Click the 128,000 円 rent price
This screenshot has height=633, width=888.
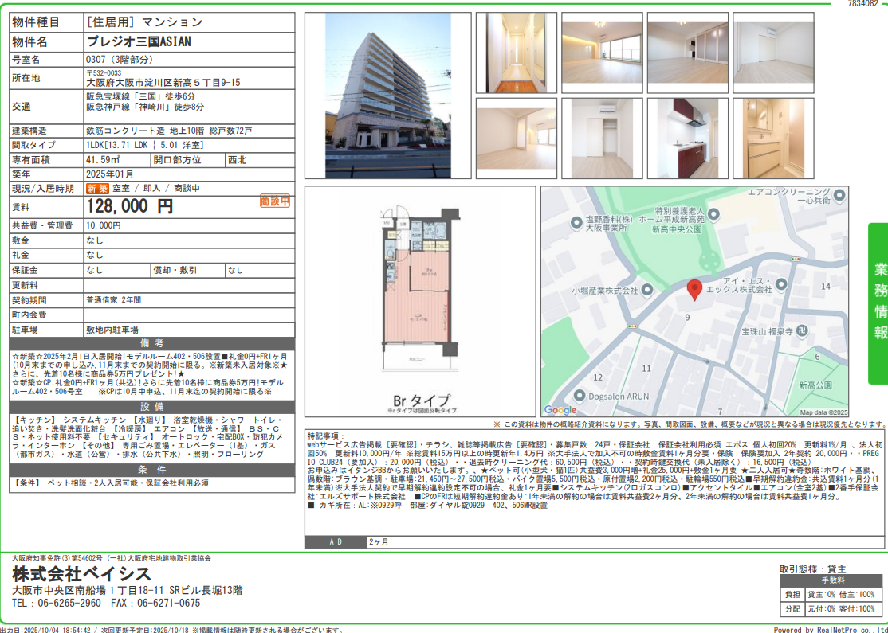pos(130,207)
